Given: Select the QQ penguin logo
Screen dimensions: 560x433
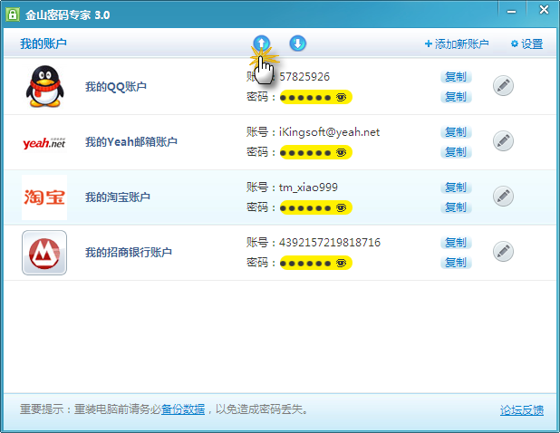Looking at the screenshot, I should (x=43, y=87).
